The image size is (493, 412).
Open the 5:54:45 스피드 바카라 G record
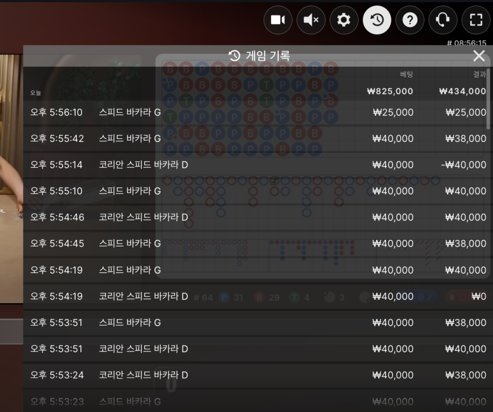254,244
